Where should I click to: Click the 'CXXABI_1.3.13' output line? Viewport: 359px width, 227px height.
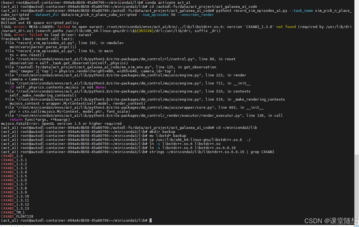click(x=15, y=208)
